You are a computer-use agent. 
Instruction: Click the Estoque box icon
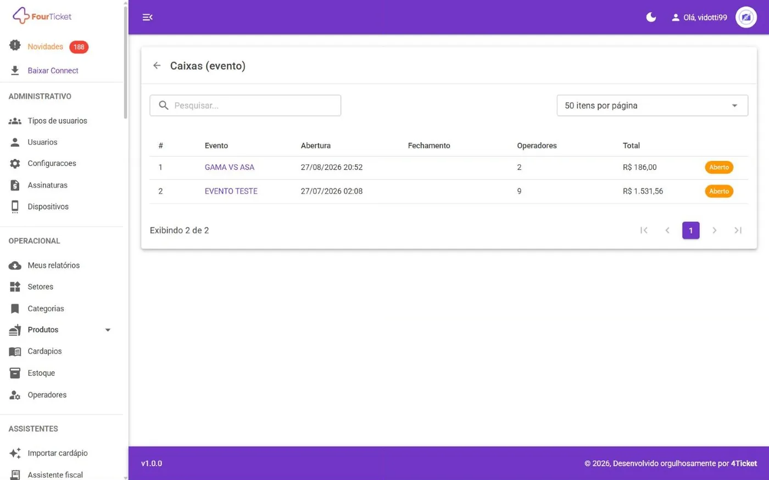[x=15, y=373]
